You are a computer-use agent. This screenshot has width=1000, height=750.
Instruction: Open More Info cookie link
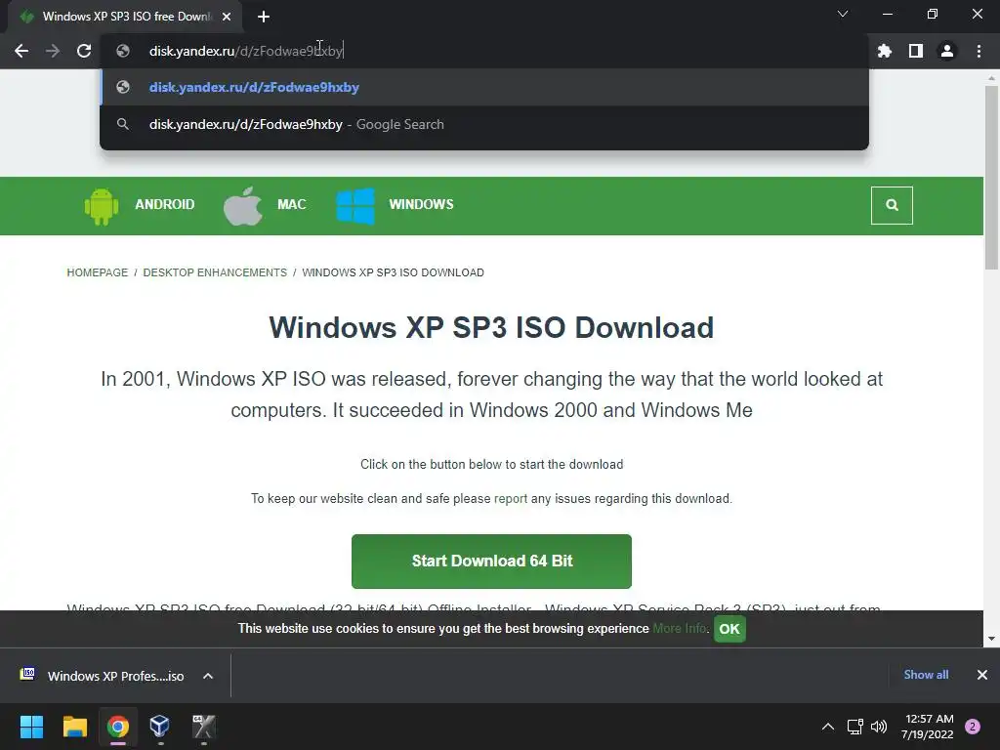[680, 628]
